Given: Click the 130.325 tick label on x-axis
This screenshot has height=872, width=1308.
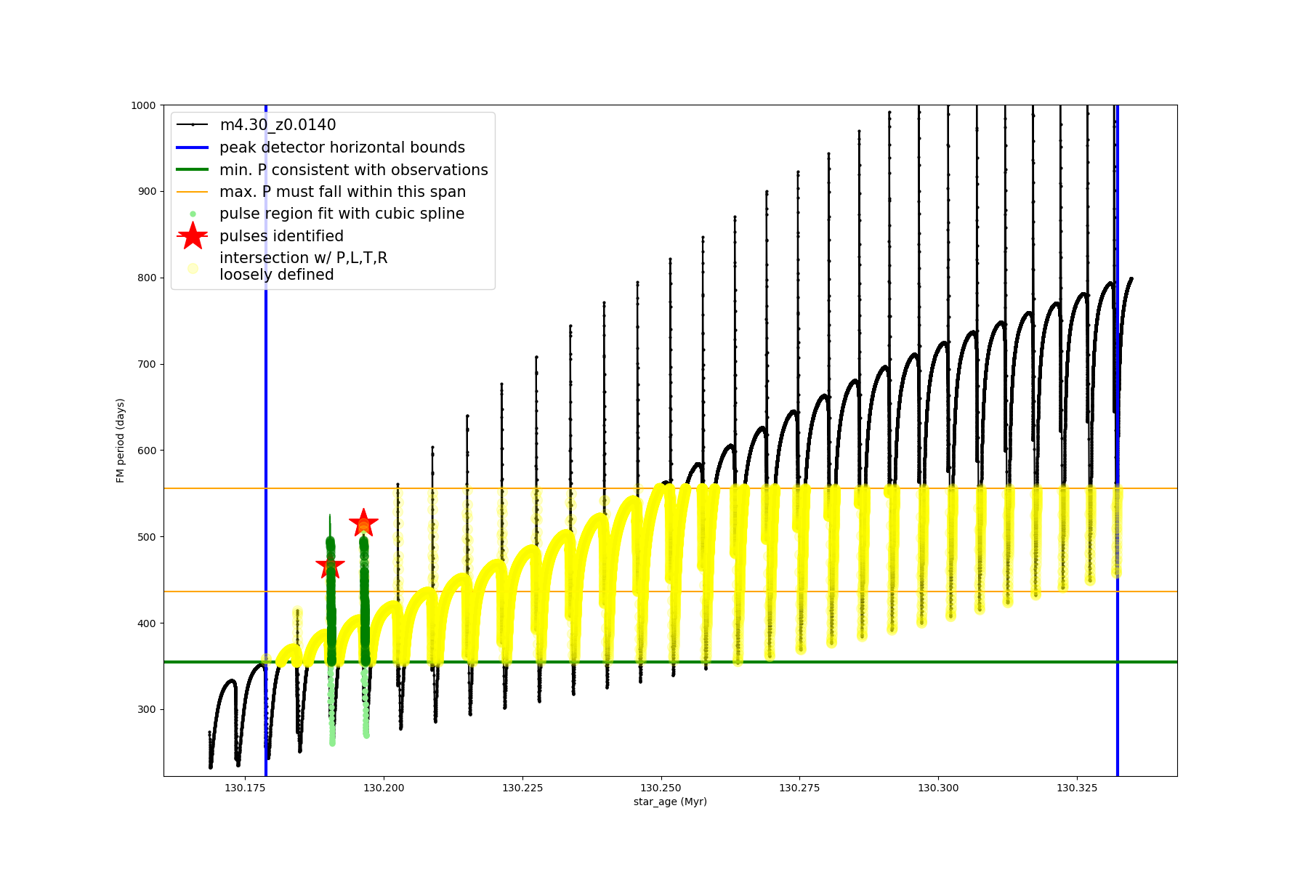Looking at the screenshot, I should [x=1077, y=788].
